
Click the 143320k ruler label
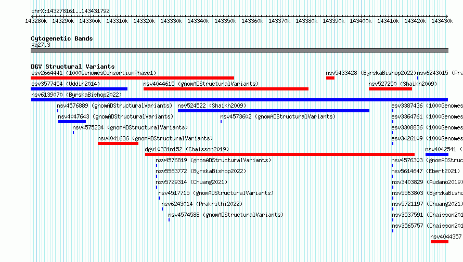pos(144,21)
